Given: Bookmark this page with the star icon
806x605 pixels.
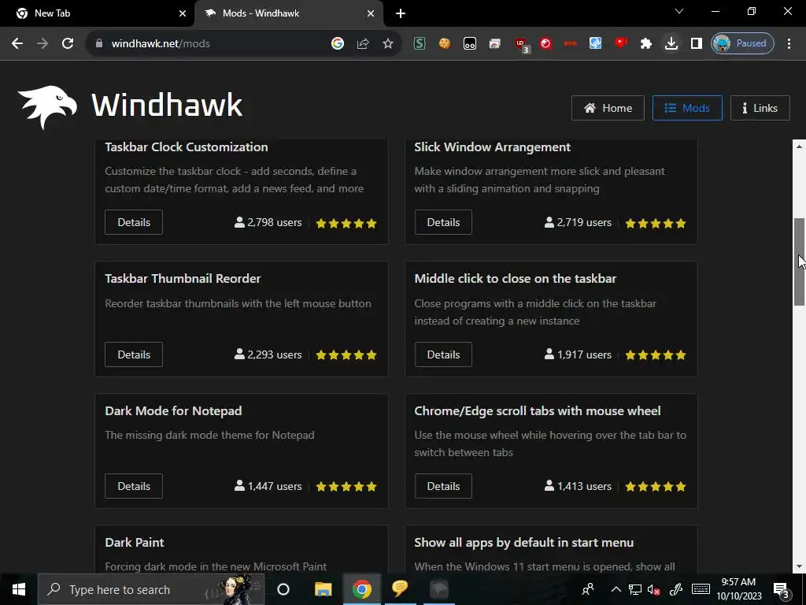Looking at the screenshot, I should [x=388, y=44].
